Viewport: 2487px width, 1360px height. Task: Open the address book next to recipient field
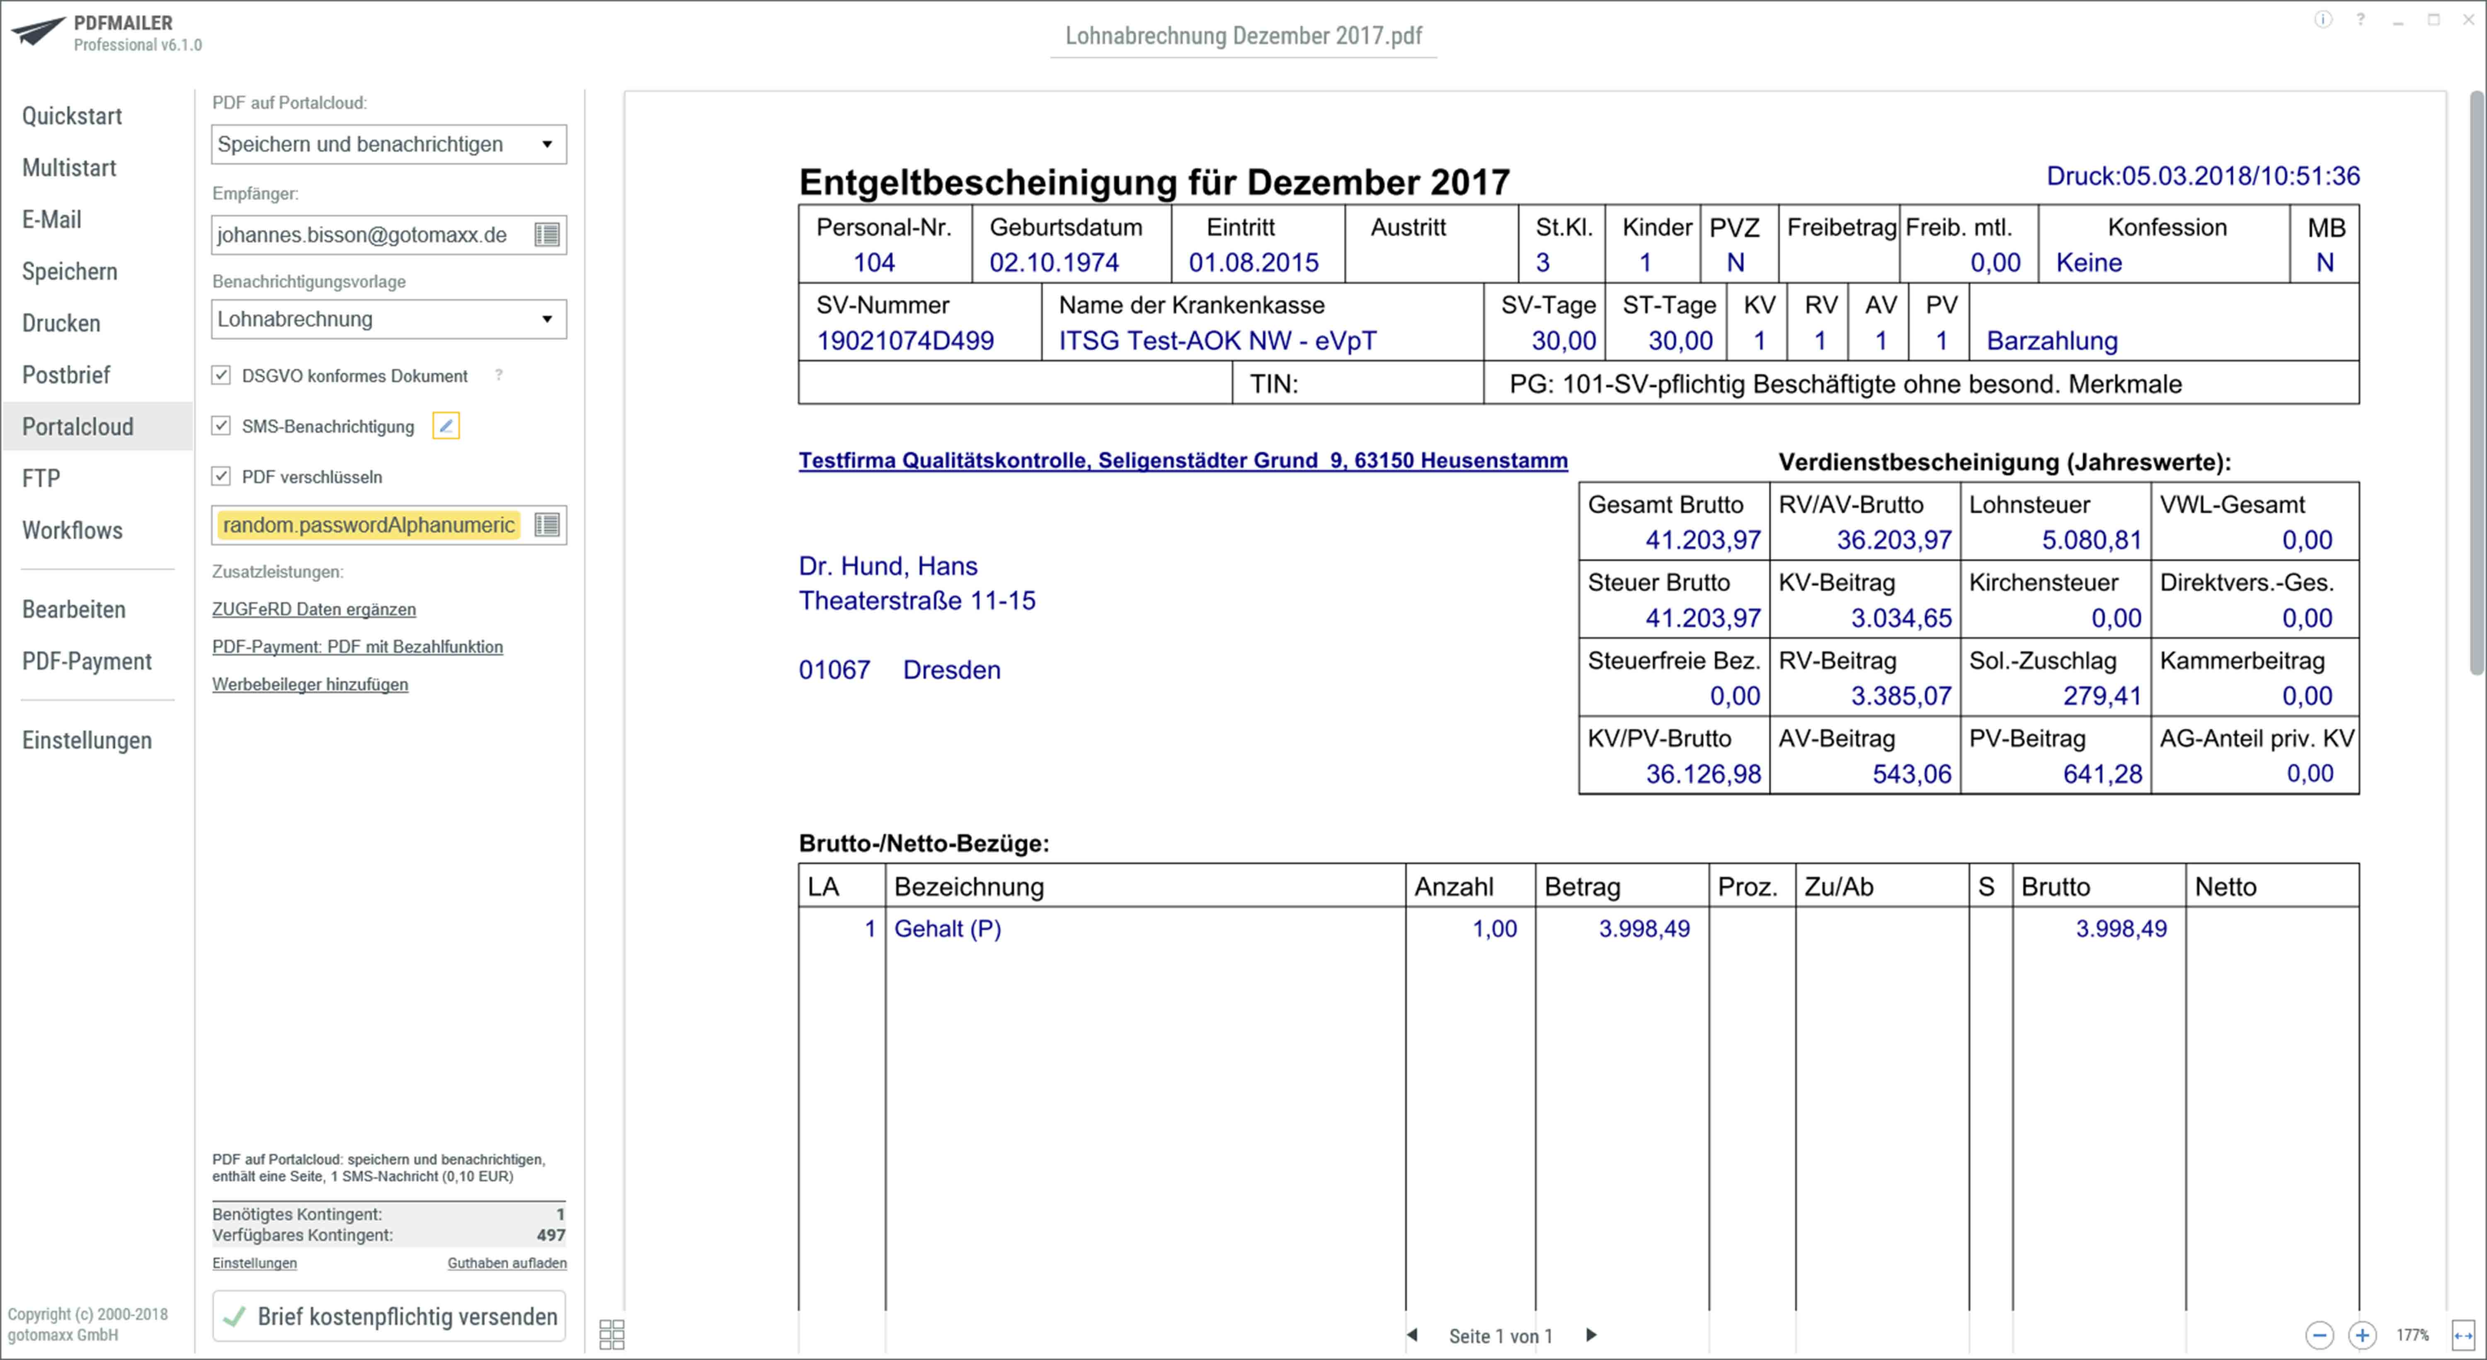pos(548,235)
